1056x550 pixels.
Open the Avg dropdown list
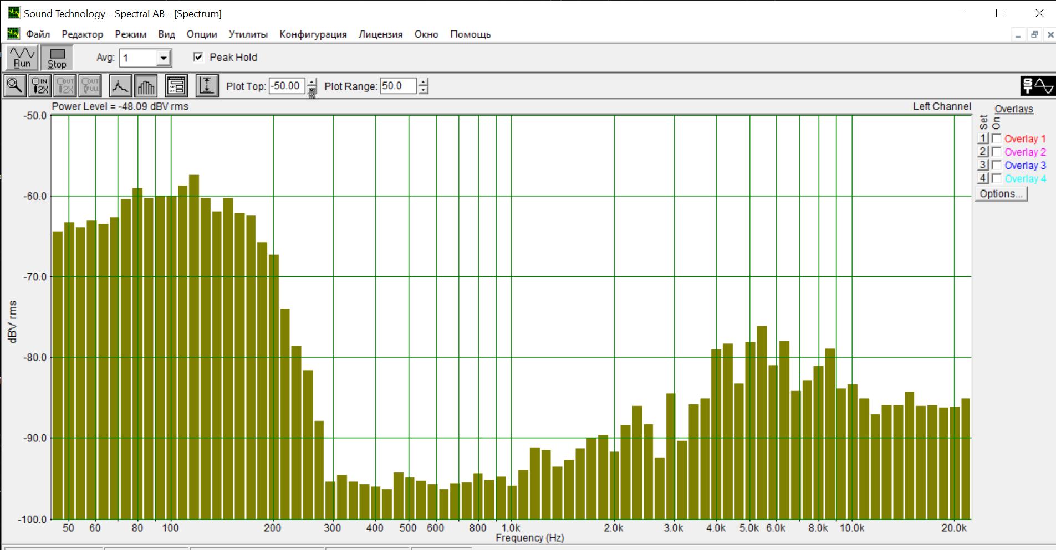coord(163,58)
